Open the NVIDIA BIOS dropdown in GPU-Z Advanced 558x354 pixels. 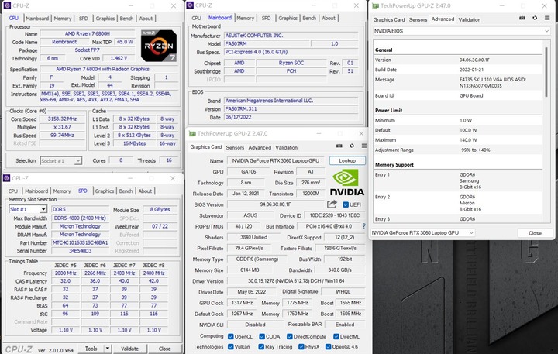pyautogui.click(x=461, y=31)
